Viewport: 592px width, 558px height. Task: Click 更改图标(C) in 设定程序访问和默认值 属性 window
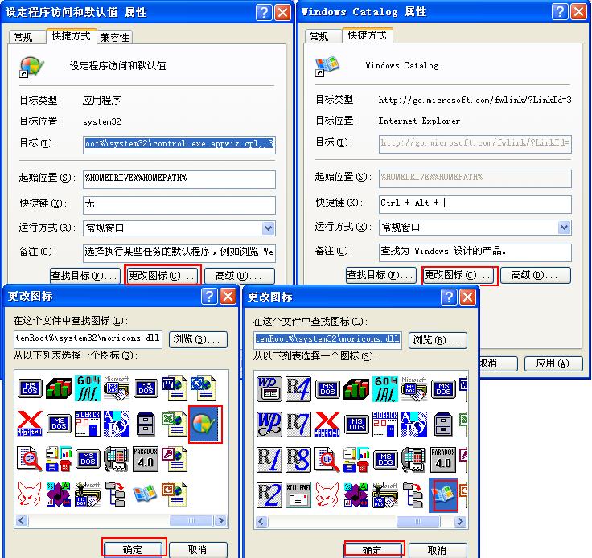(162, 276)
